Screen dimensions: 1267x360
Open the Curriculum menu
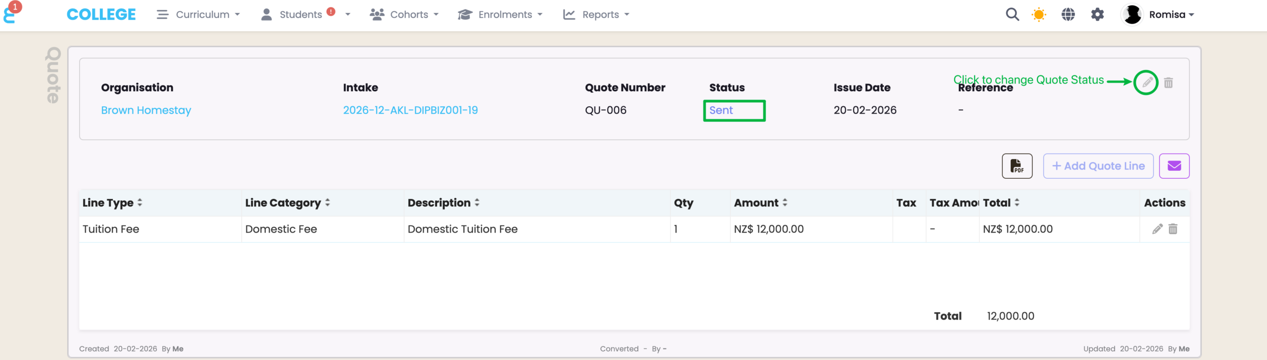198,14
